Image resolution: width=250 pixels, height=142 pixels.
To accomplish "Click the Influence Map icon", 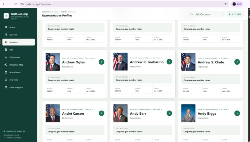I will coord(6,65).
